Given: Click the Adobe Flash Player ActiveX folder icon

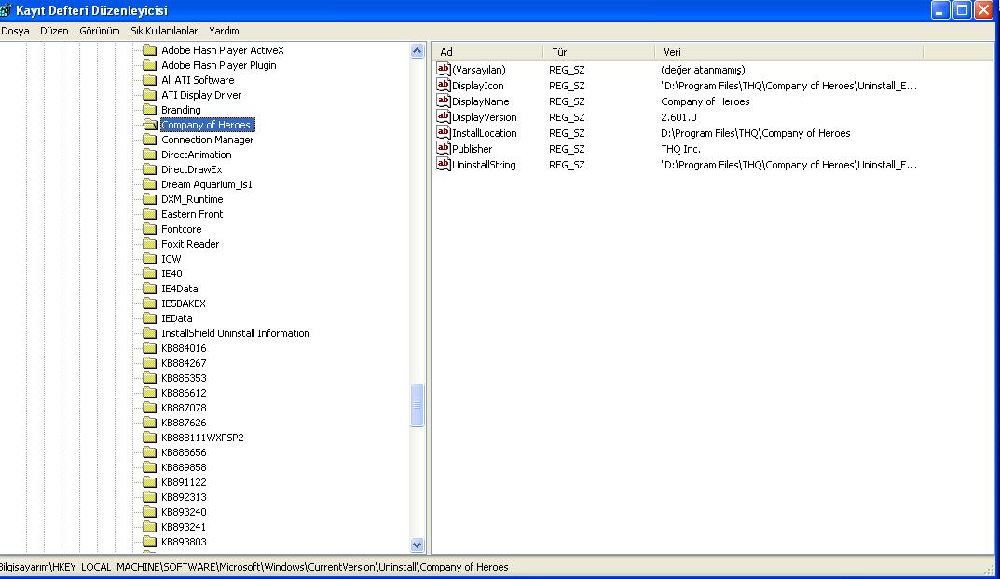Looking at the screenshot, I should (150, 49).
